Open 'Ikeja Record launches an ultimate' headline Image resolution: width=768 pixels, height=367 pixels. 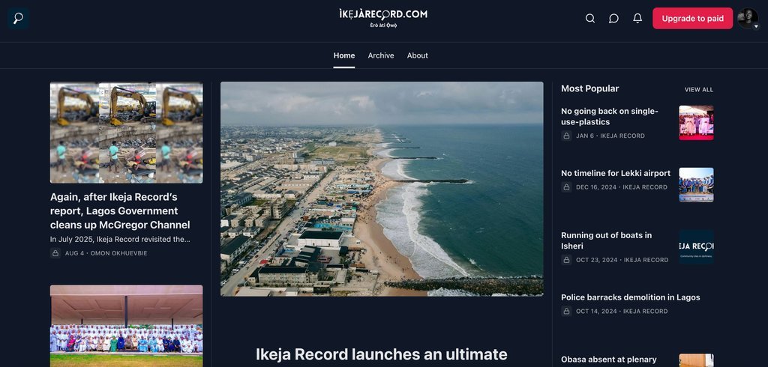tap(382, 354)
